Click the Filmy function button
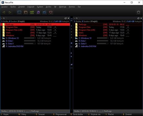Image resolution: width=143 pixels, height=116 pixels. [22, 114]
